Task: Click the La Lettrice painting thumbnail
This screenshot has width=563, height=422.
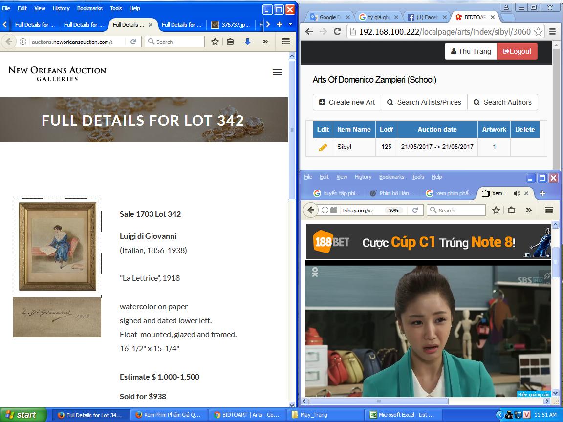Action: (x=57, y=247)
